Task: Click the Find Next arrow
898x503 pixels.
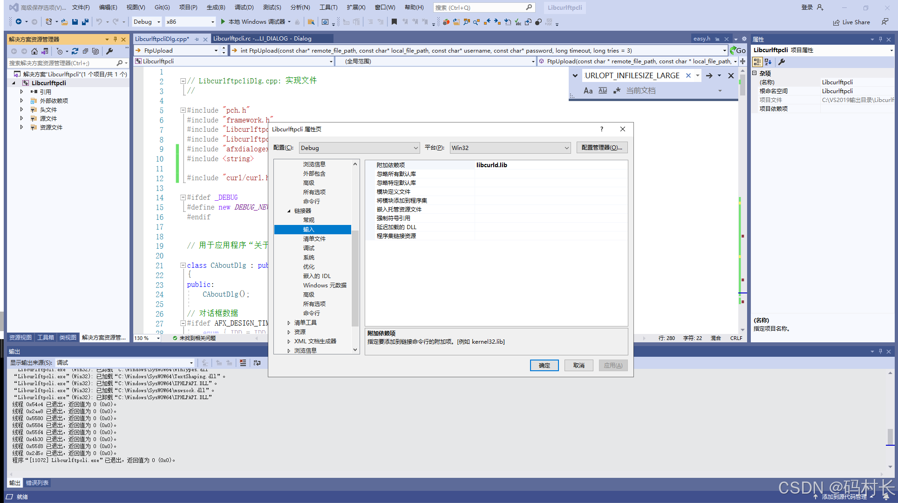Action: click(709, 75)
